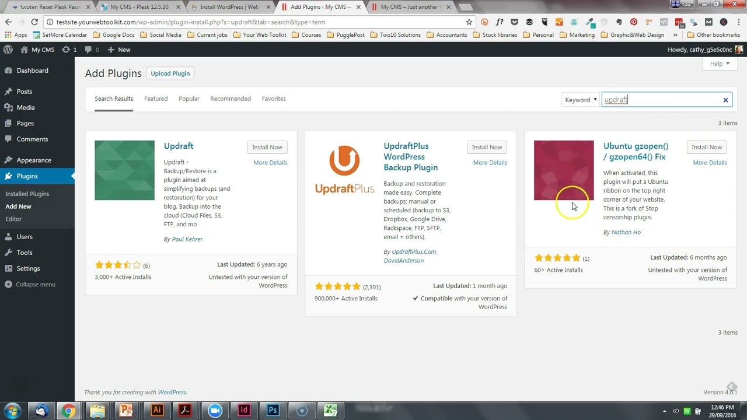Screen dimensions: 747x420
Task: Click the Updraft green plugin thumbnail
Action: (125, 170)
